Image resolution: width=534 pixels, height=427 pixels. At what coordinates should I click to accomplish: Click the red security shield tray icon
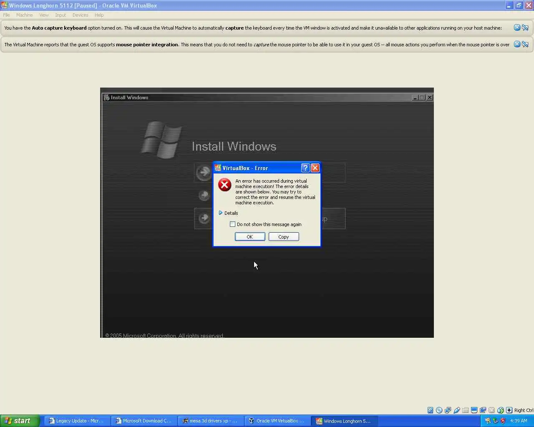503,421
